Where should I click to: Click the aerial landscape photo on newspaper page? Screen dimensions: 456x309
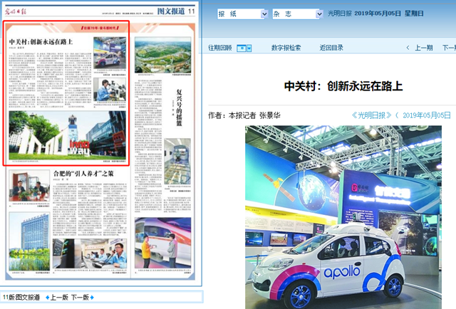pos(163,56)
